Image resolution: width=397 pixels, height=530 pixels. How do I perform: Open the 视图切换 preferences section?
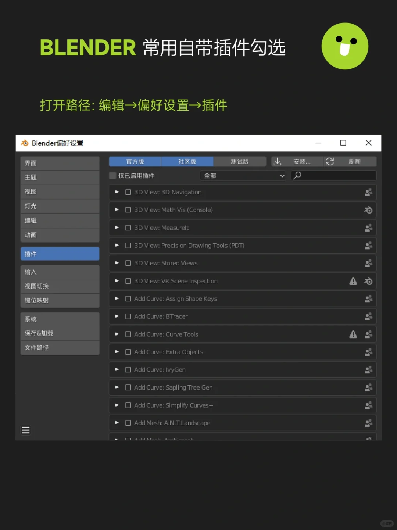[x=60, y=286]
